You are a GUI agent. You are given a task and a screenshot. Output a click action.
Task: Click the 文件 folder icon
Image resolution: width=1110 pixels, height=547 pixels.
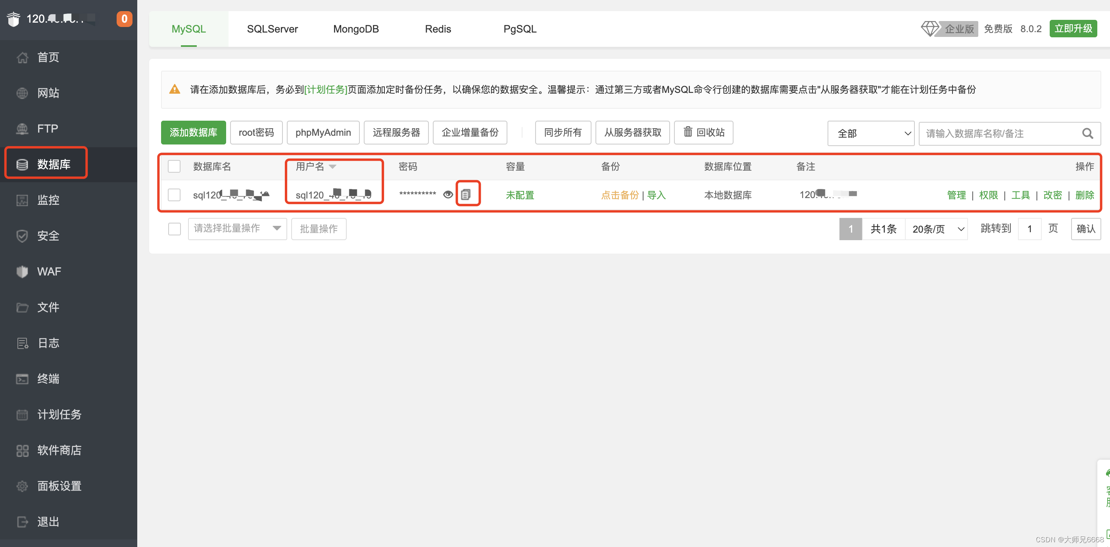click(x=22, y=307)
